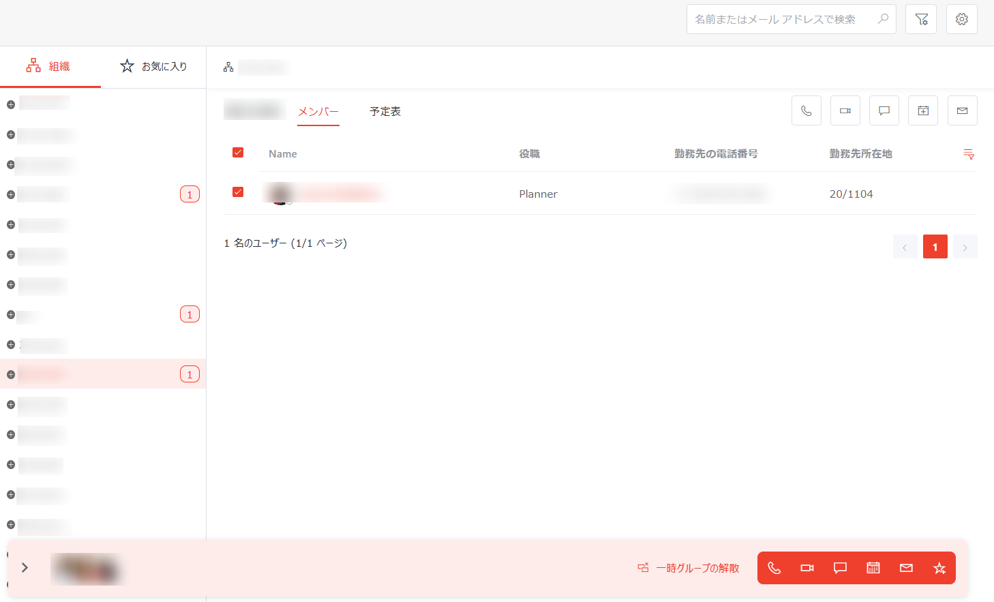This screenshot has height=602, width=994.
Task: Click the red bar calendar icon
Action: tap(873, 568)
